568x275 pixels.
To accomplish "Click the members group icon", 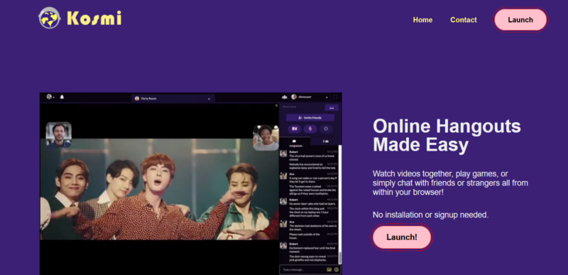I will [285, 97].
